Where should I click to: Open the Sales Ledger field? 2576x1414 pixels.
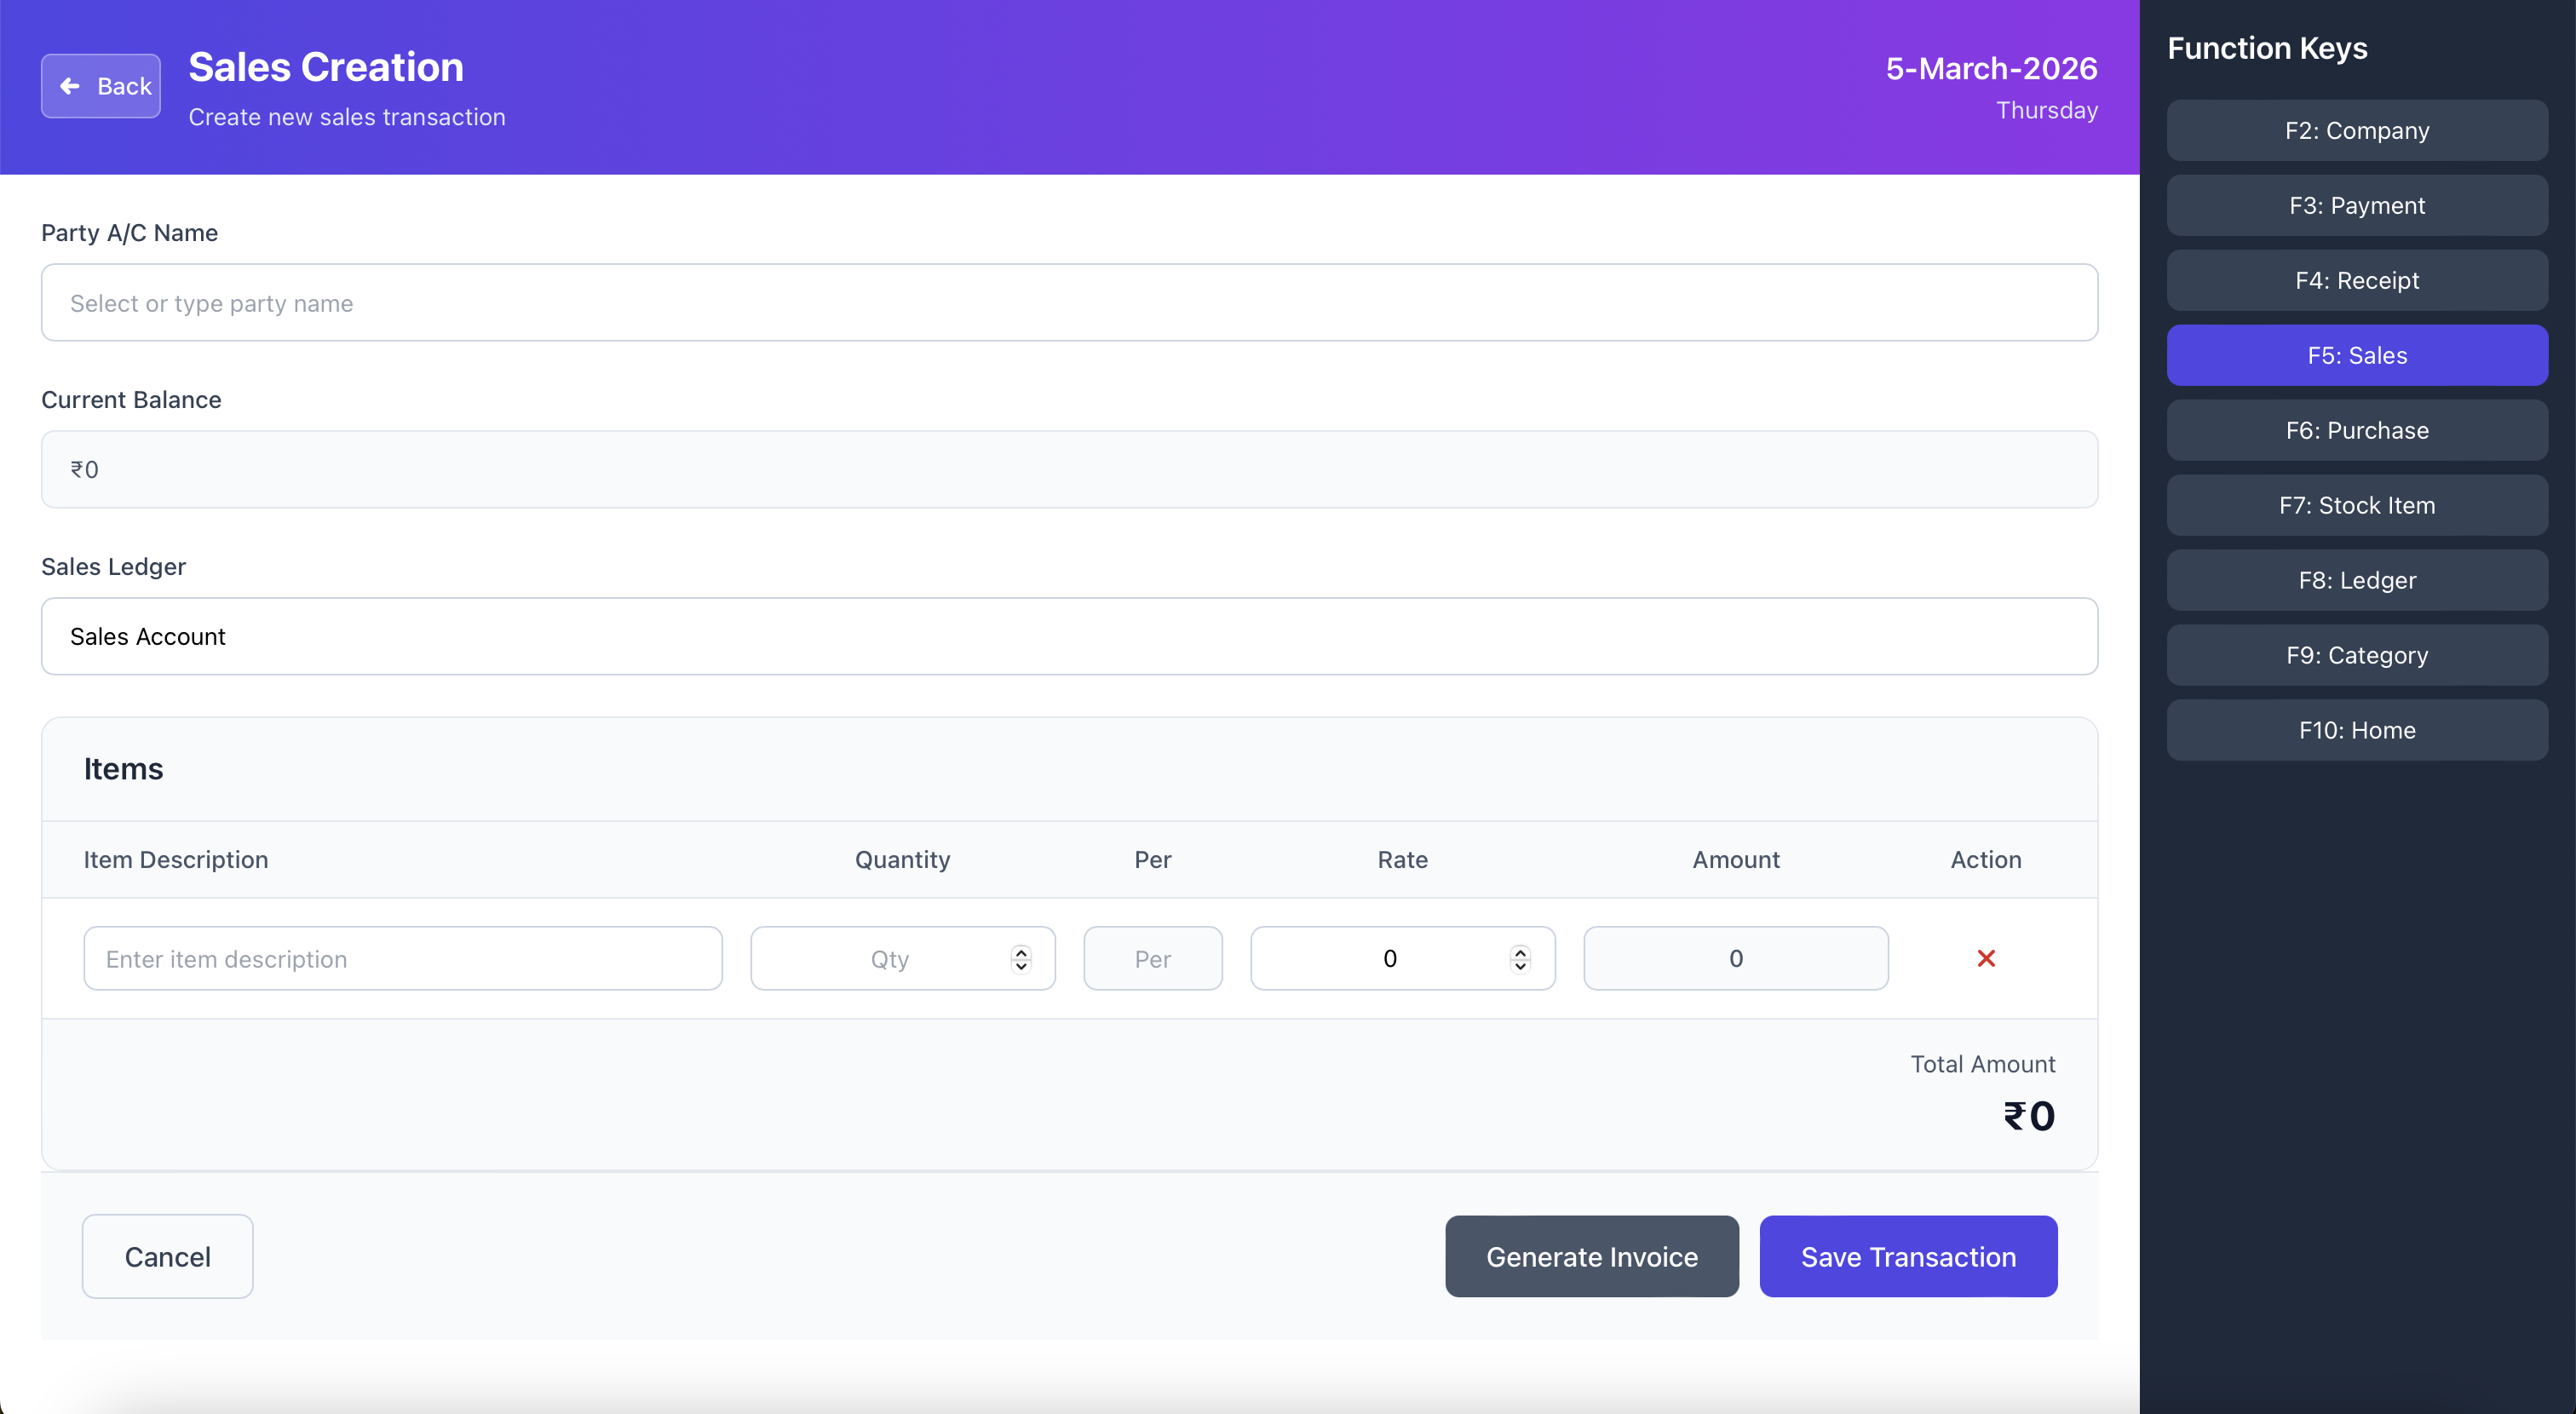[x=1069, y=636]
